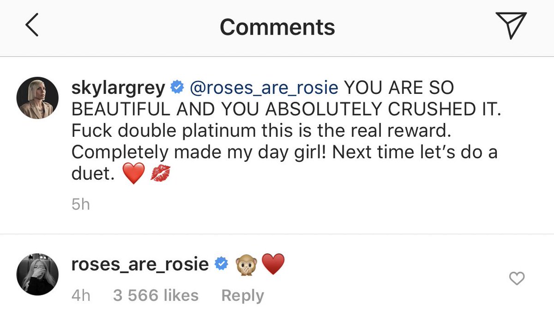Tap the verified badge beside skylargrey
This screenshot has width=554, height=312.
coord(177,88)
